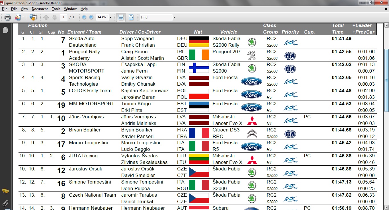Click car number 19 for MM-MOTORSPORT
The width and height of the screenshot is (389, 210).
point(61,106)
